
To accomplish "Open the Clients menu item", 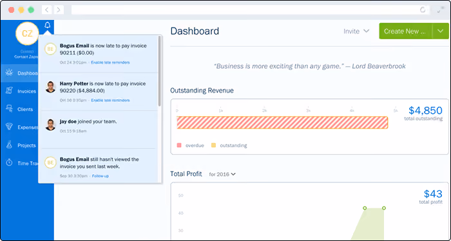I will click(x=19, y=109).
